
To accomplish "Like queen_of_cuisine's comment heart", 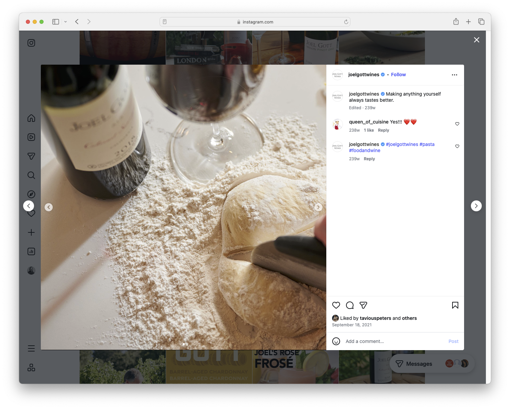I will tap(457, 124).
